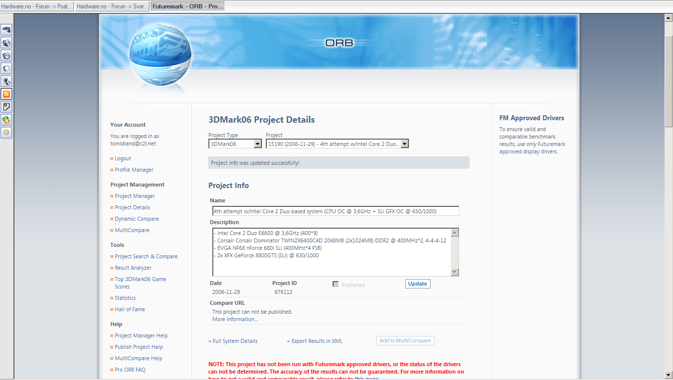The image size is (673, 380).
Task: Open MultiCompare Help link
Action: (x=139, y=359)
